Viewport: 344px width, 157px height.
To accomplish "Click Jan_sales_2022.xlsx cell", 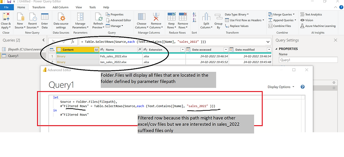I will coord(121,62).
